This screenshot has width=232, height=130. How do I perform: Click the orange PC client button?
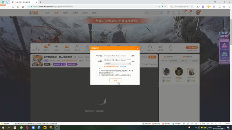click(192, 47)
